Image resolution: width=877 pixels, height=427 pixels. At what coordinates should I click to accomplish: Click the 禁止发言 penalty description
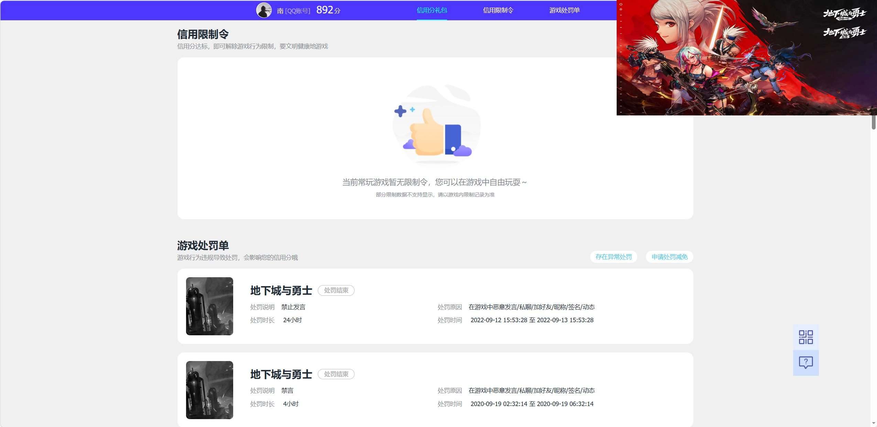[293, 307]
